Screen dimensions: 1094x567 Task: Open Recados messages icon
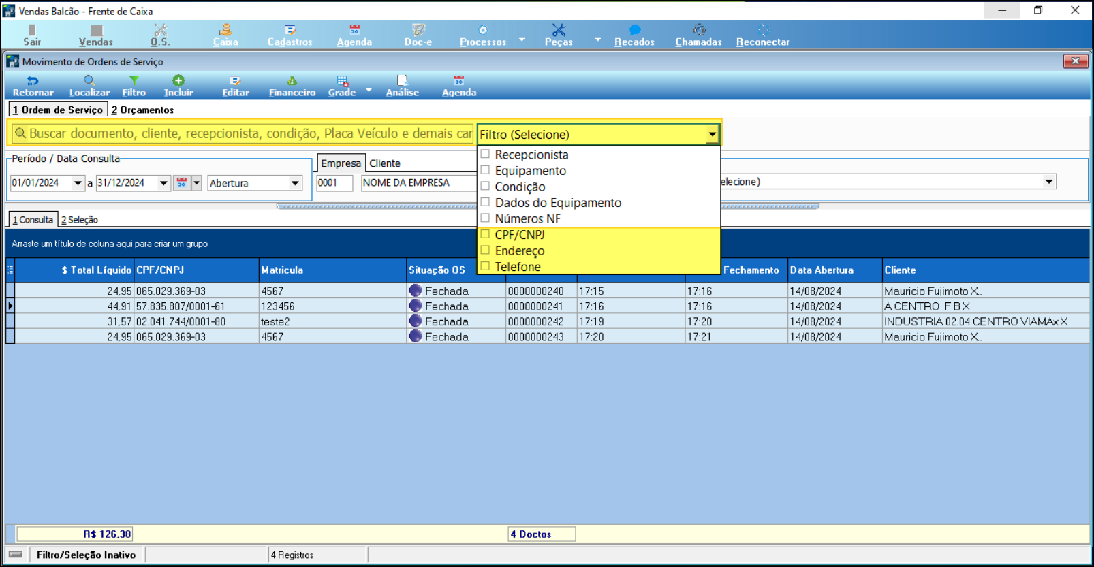[634, 31]
